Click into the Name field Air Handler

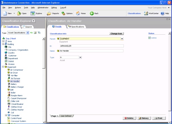click(92, 51)
